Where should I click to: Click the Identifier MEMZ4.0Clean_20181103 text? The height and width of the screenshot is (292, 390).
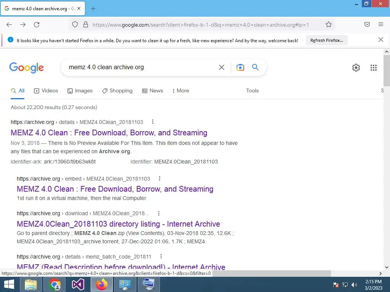174,162
